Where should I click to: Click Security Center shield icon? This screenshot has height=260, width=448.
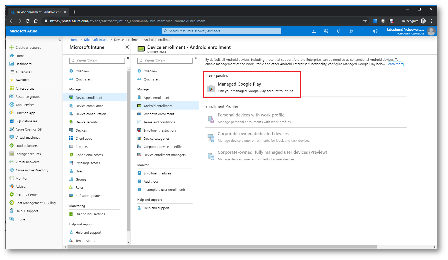(12, 195)
